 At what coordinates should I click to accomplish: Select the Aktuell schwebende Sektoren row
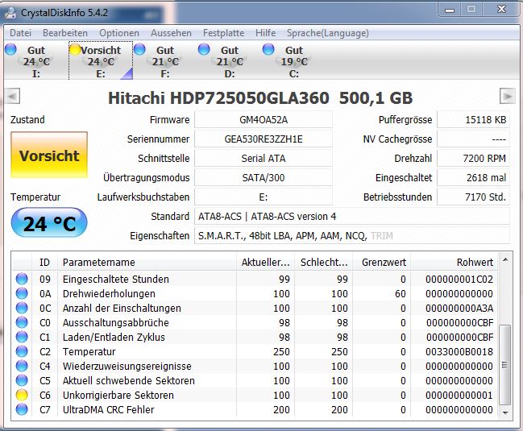[255, 380]
